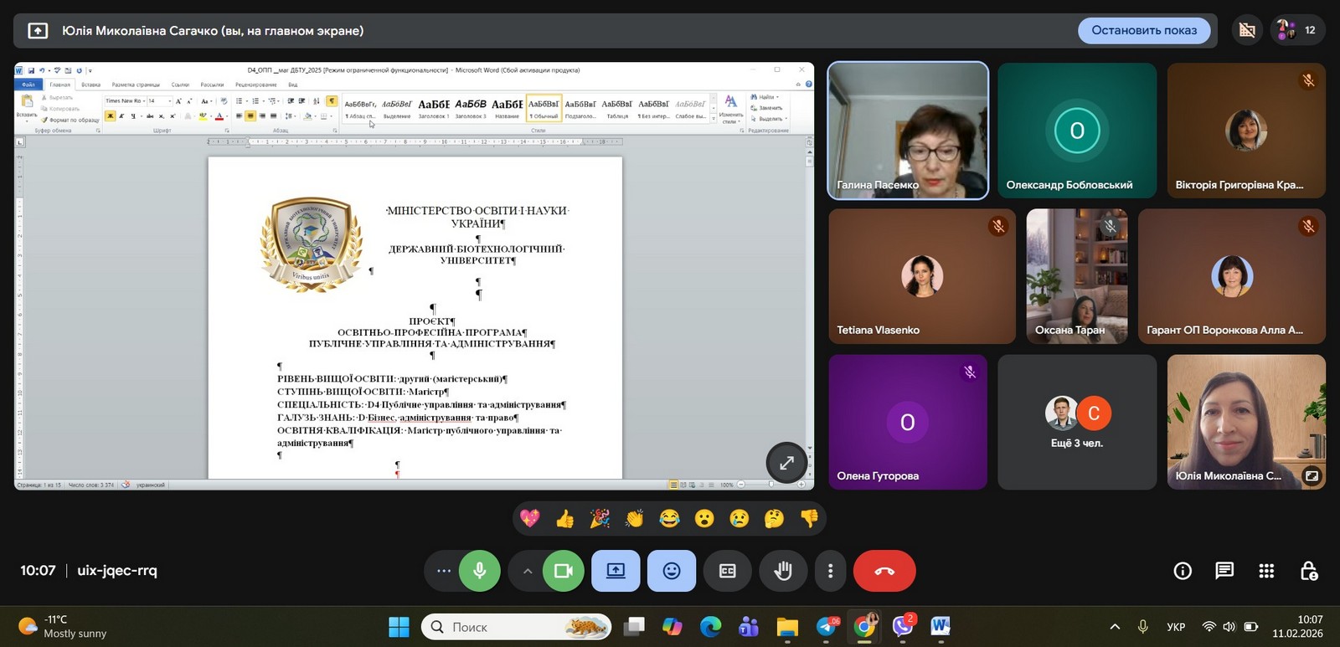The width and height of the screenshot is (1340, 647).
Task: Open the participants list showing 12
Action: pyautogui.click(x=1296, y=30)
